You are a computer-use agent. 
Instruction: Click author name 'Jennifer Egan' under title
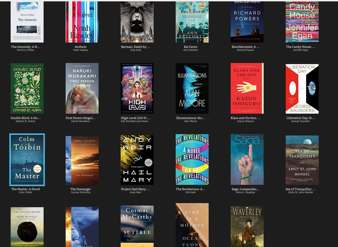click(x=301, y=50)
